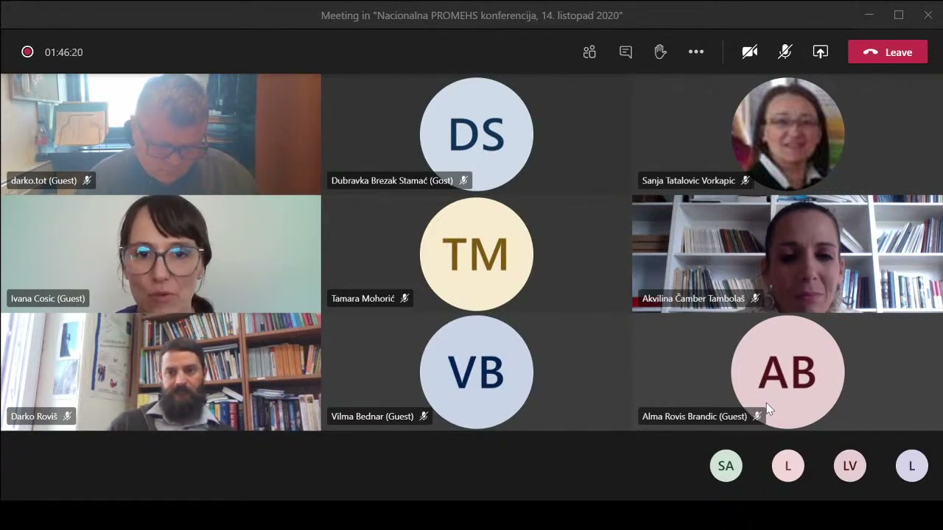Click the recording indicator dot
The width and height of the screenshot is (943, 530).
[x=27, y=52]
